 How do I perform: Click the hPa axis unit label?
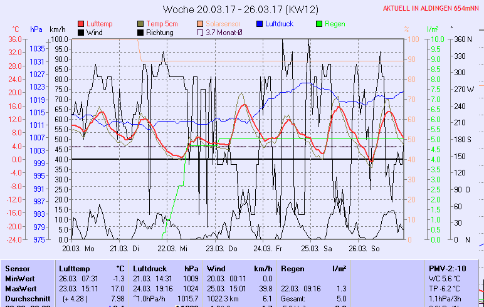click(37, 29)
